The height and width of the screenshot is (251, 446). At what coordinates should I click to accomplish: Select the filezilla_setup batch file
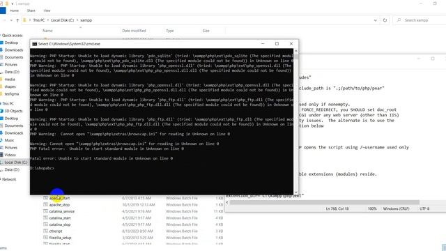tap(61, 238)
